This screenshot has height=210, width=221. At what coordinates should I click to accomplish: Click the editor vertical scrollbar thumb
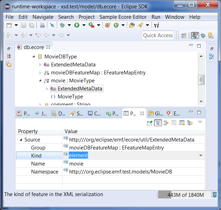click(x=201, y=80)
